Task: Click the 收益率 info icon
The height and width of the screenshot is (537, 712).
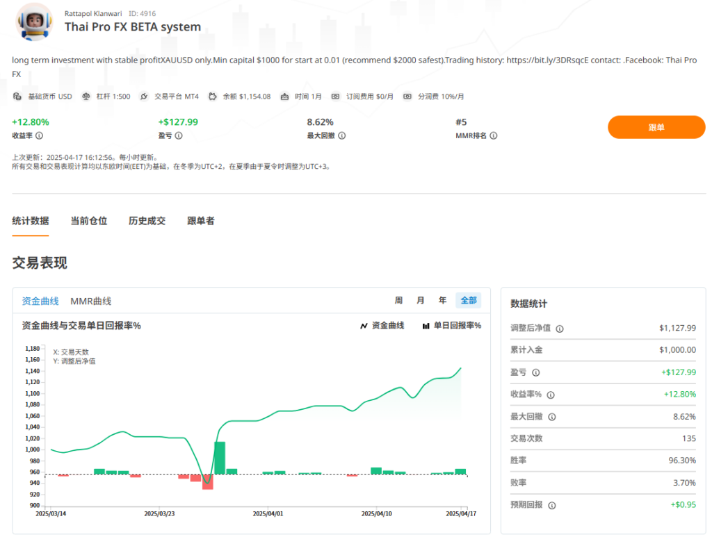Action: (40, 135)
